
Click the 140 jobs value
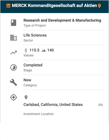(50, 50)
